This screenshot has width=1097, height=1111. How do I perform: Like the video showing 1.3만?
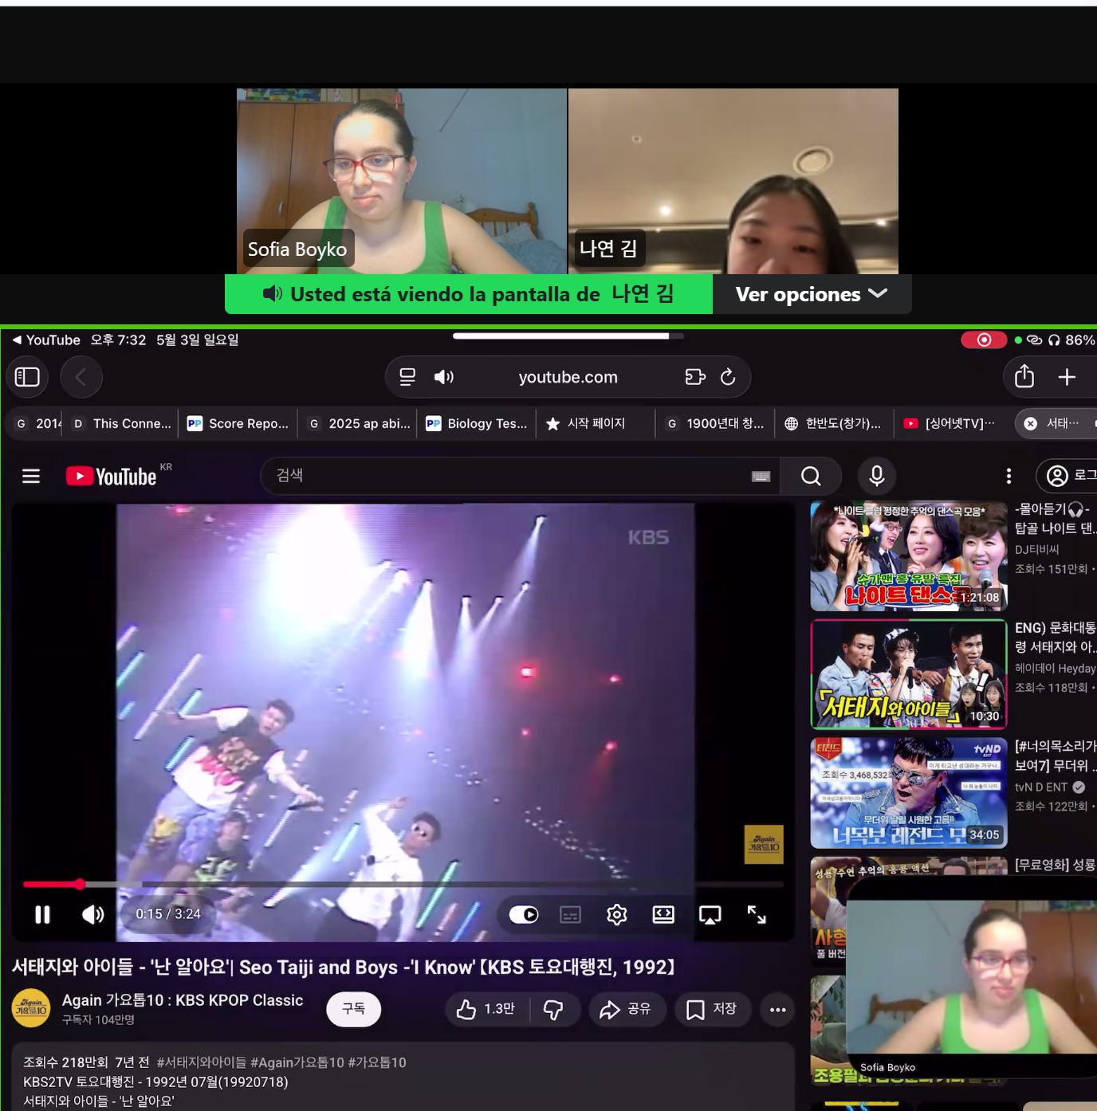[x=486, y=1010]
